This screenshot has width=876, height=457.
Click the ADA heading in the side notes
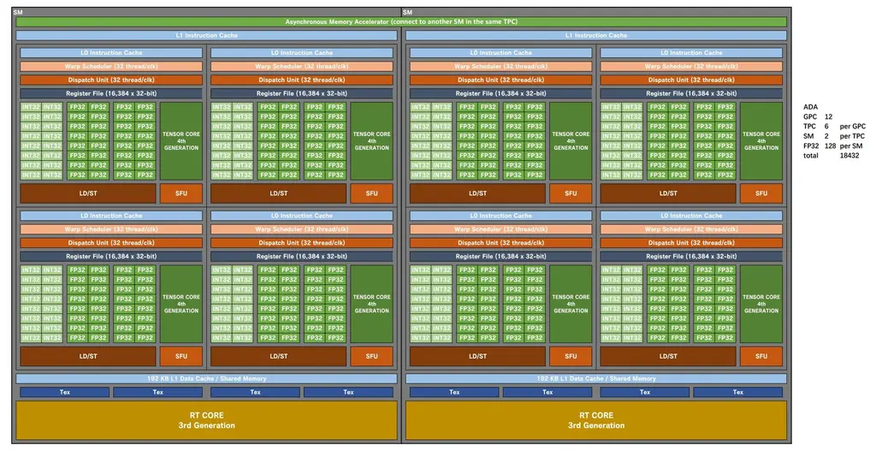click(x=810, y=106)
